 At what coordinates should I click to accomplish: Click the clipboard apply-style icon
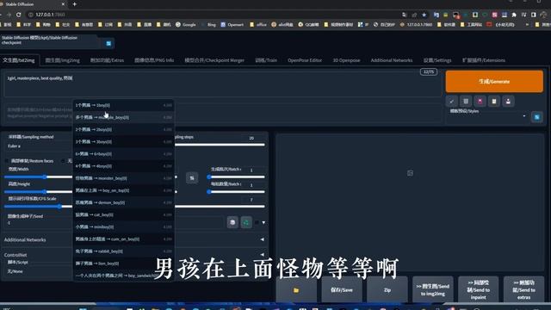point(494,102)
